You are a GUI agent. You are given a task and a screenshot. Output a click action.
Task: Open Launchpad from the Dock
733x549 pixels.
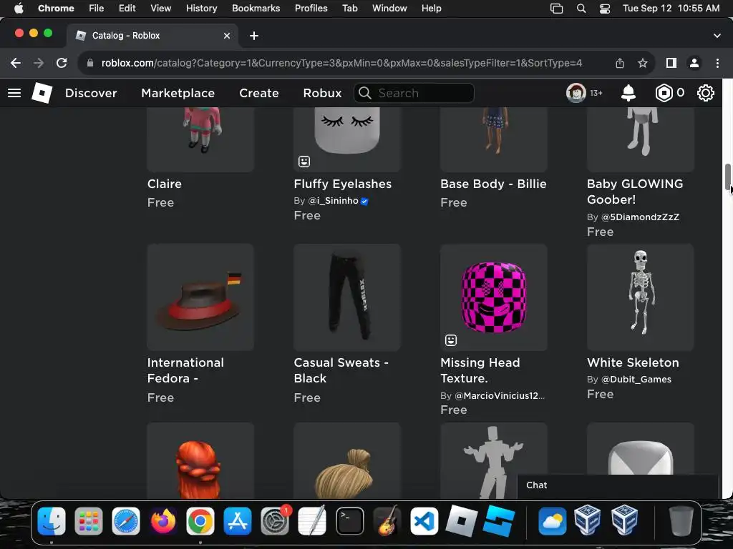[88, 521]
